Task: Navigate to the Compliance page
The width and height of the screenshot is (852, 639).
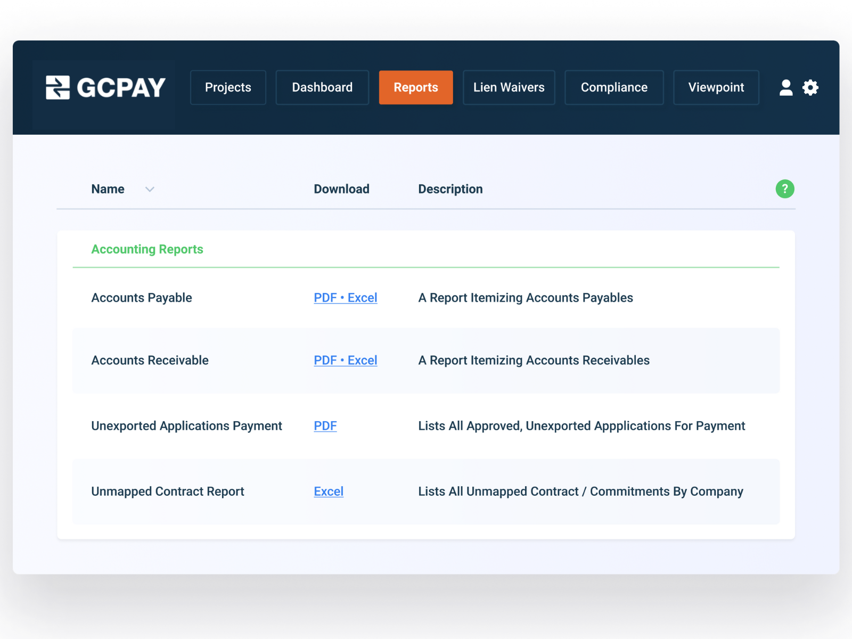Action: point(614,87)
